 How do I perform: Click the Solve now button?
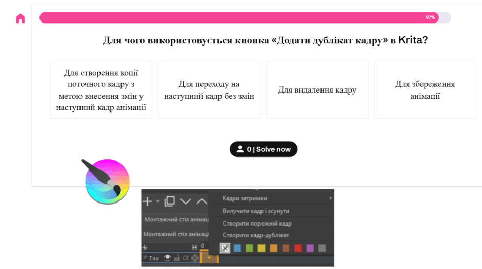[264, 149]
